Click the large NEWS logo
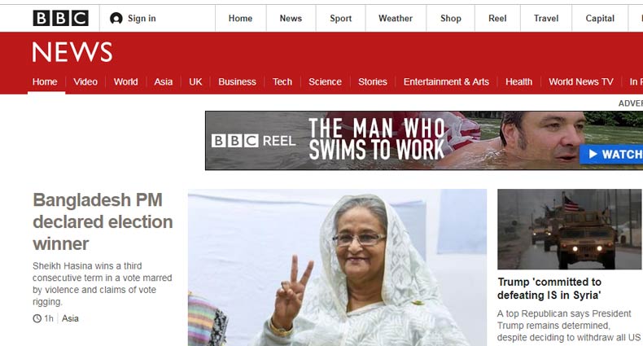 [x=72, y=52]
